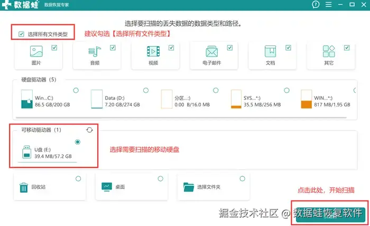Select the Win C: drive radio button
The image size is (370, 226).
pyautogui.click(x=76, y=91)
